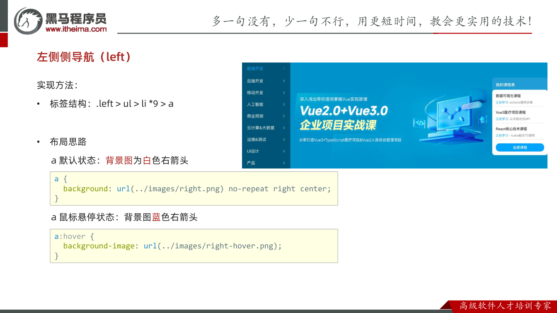Expand the arrow beside 人工智能

click(284, 104)
